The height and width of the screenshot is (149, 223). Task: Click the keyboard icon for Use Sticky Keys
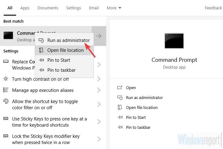coord(6,119)
